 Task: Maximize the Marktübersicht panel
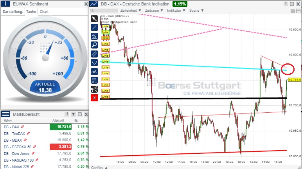pos(80,114)
